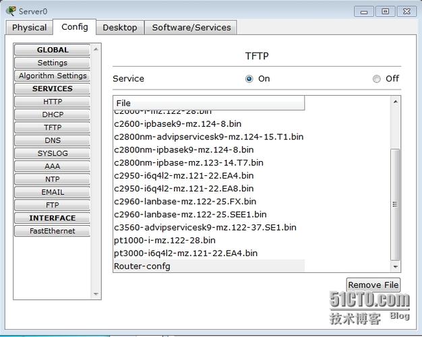
Task: Select the Router-confg file entry
Action: click(x=209, y=266)
